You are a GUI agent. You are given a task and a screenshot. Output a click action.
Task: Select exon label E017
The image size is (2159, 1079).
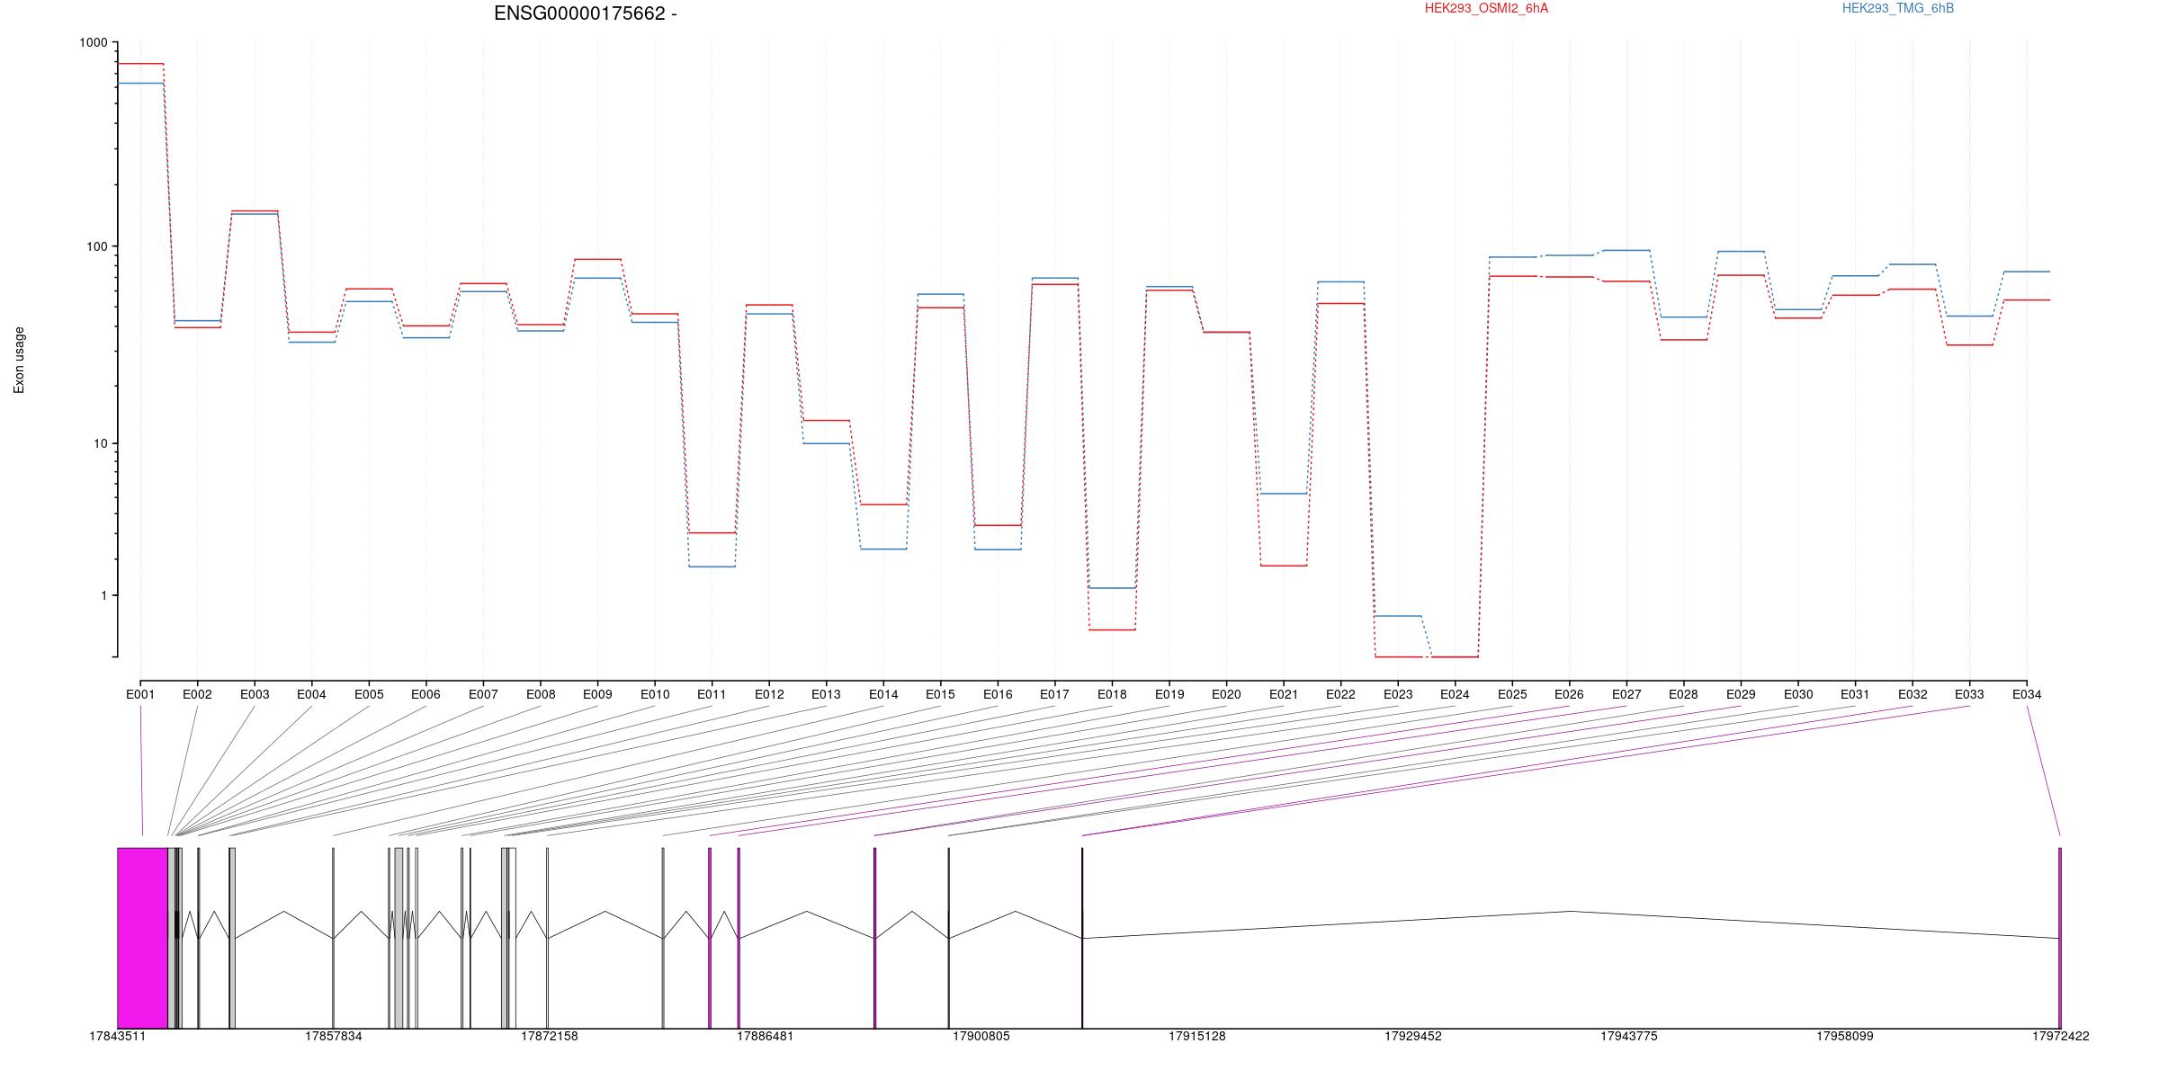coord(1054,694)
